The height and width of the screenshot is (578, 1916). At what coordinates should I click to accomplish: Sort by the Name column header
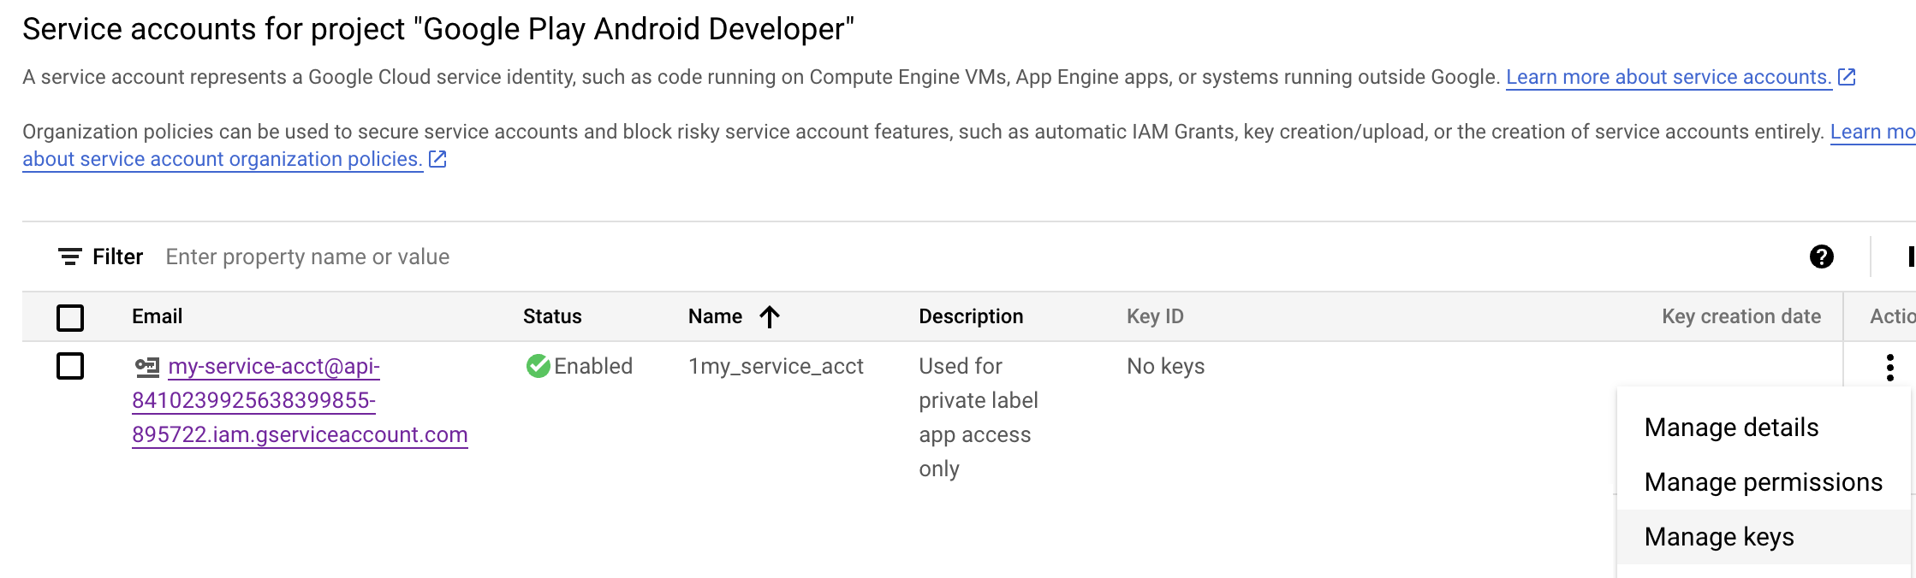715,316
